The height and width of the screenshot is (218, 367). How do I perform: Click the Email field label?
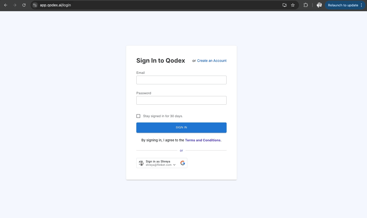140,73
